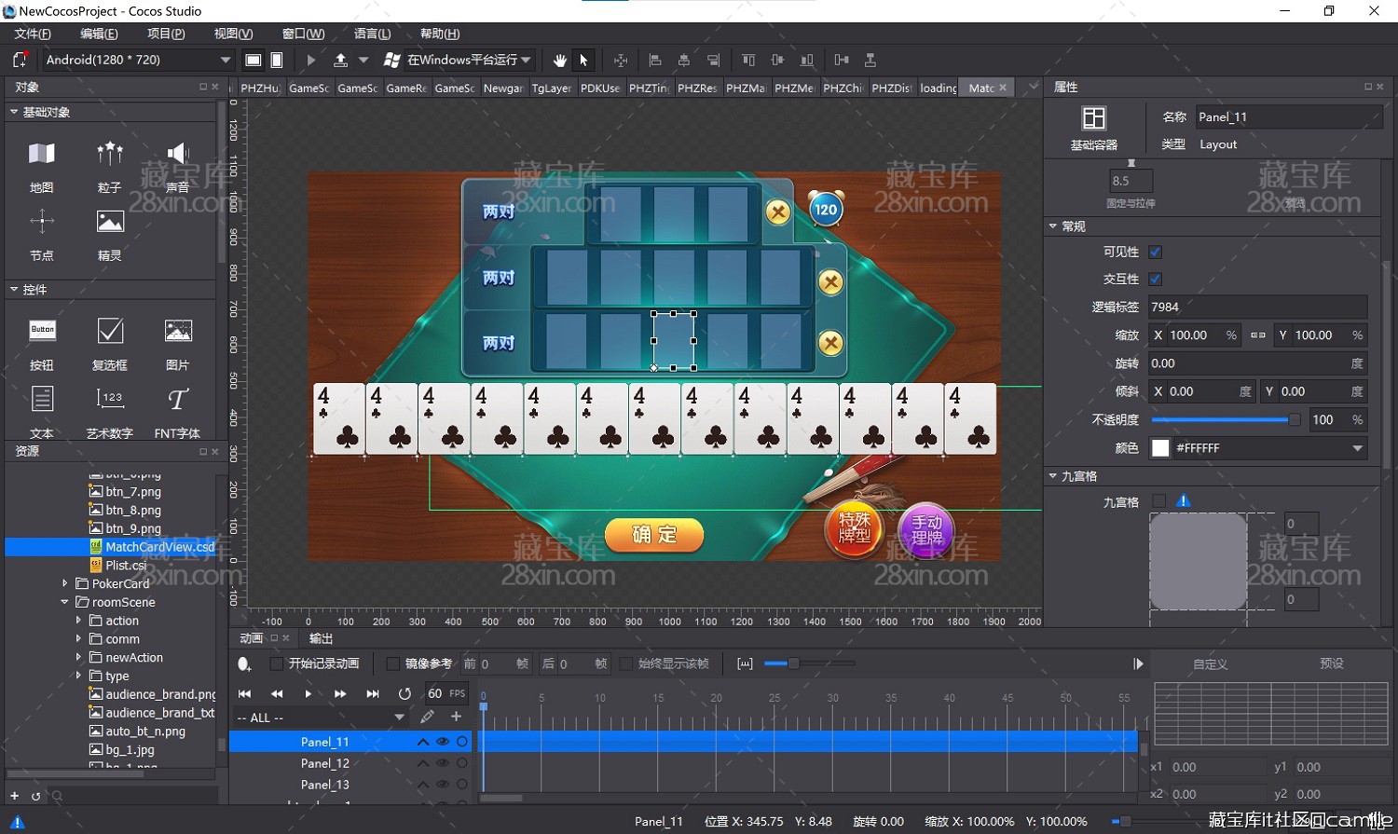Image resolution: width=1398 pixels, height=834 pixels.
Task: Toggle lock circle for Panel_13
Action: 462,785
